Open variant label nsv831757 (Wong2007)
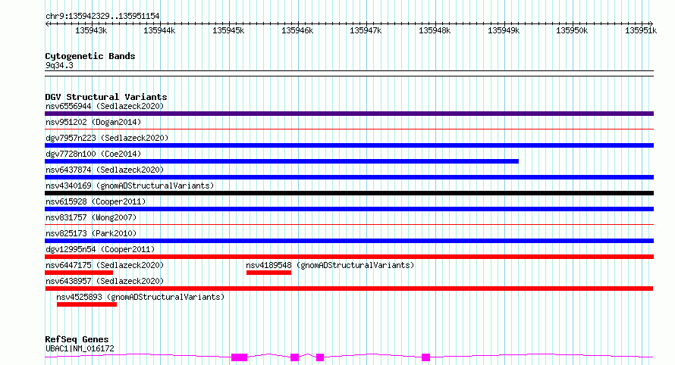Viewport: 675px width, 365px height. 91,217
